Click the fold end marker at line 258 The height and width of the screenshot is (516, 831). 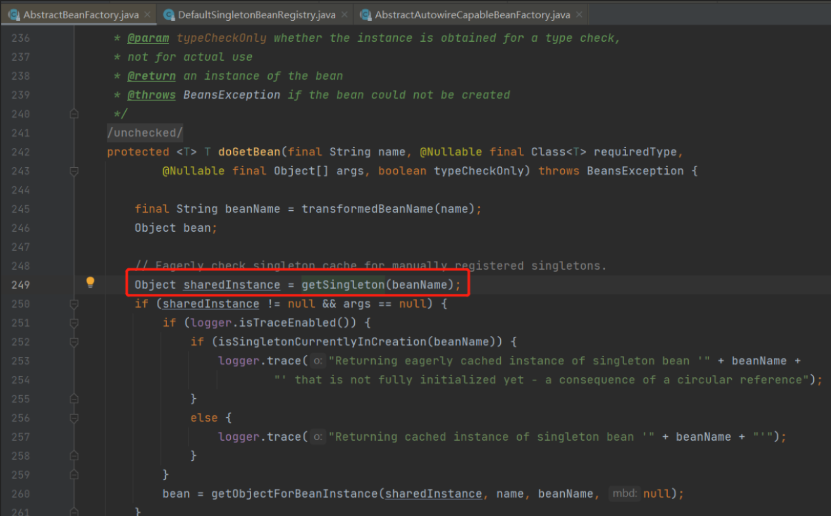[74, 456]
